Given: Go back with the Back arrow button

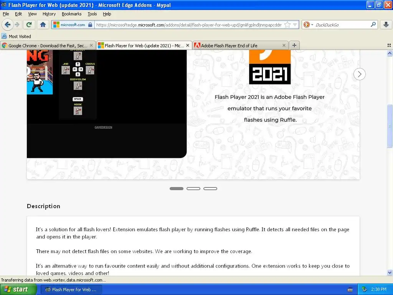Looking at the screenshot, I should pyautogui.click(x=8, y=25).
